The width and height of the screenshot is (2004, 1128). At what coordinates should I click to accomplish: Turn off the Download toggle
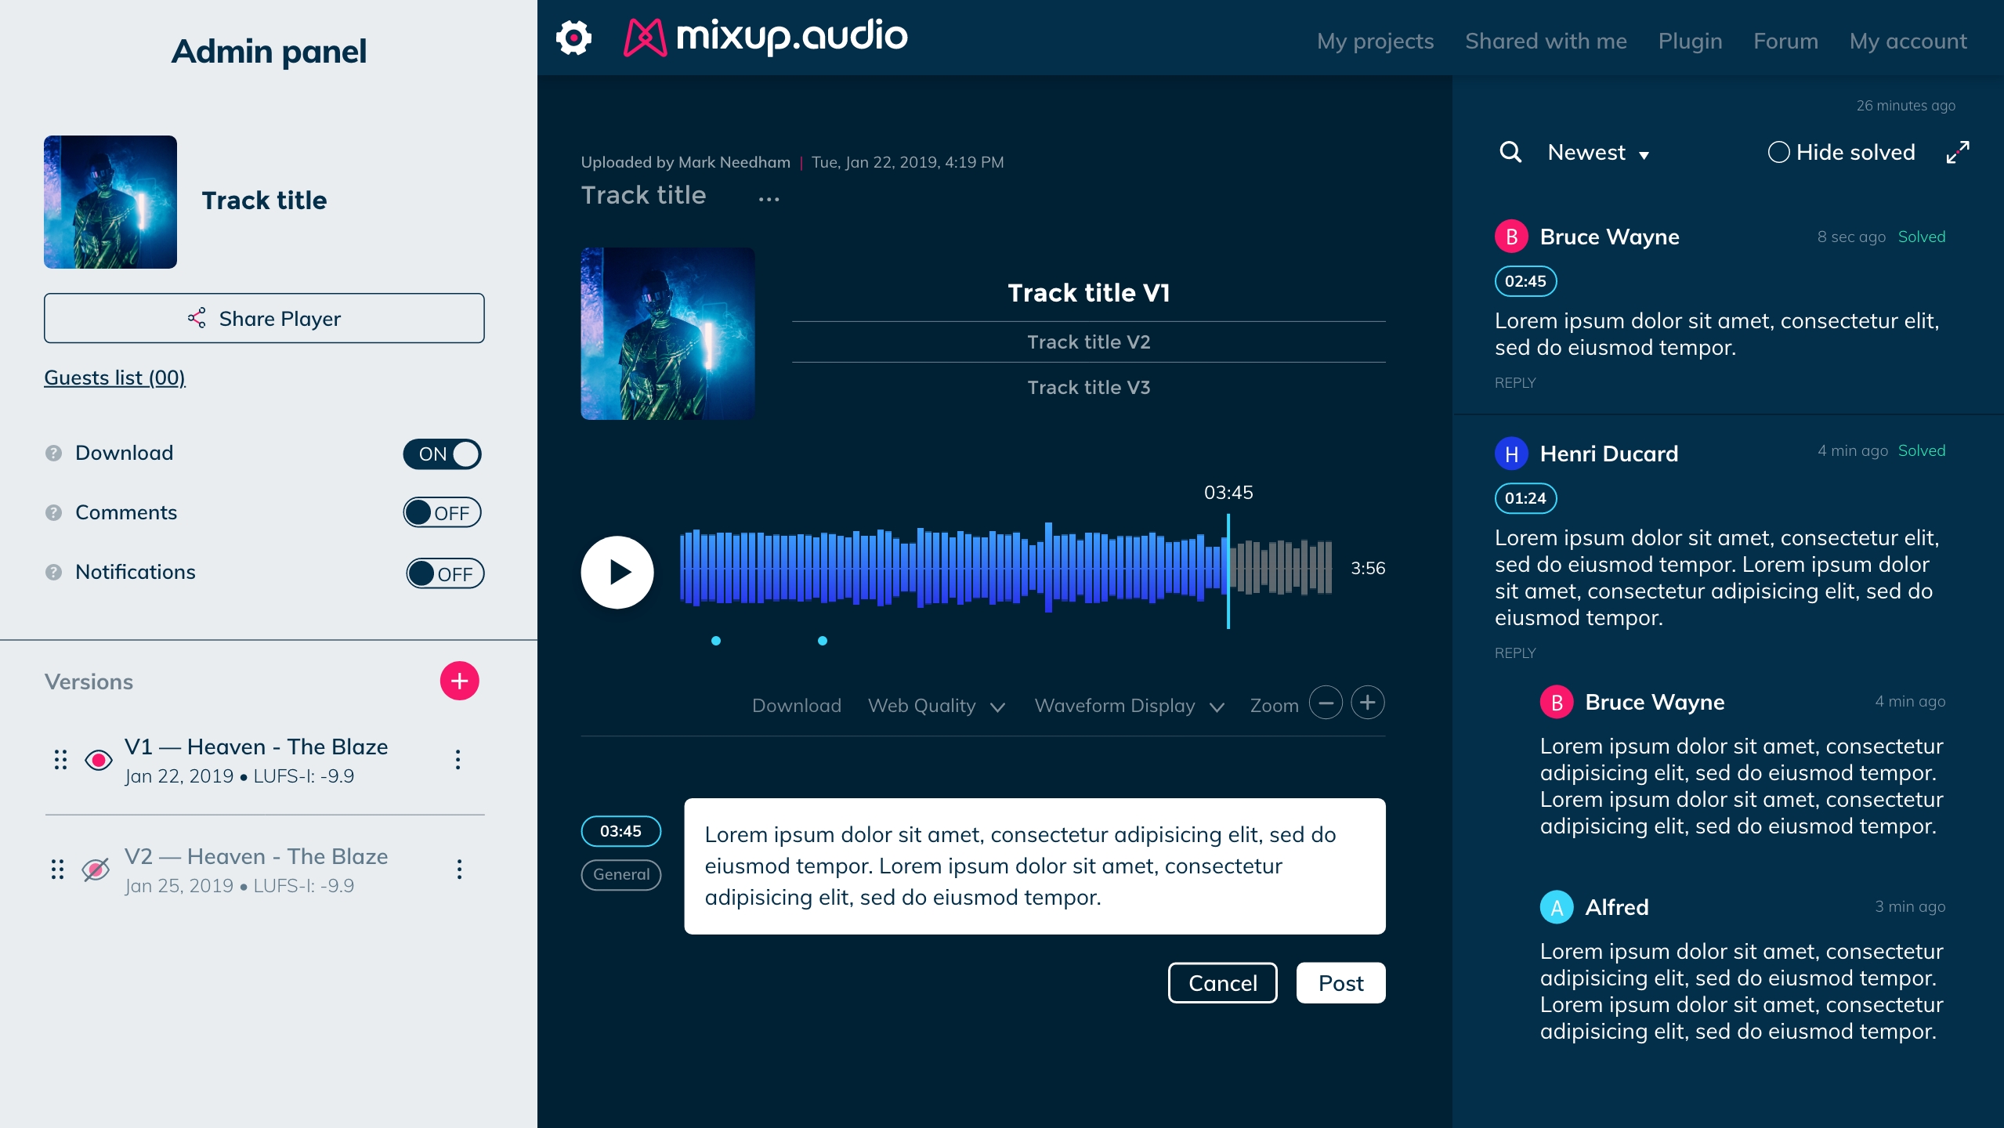pos(443,454)
